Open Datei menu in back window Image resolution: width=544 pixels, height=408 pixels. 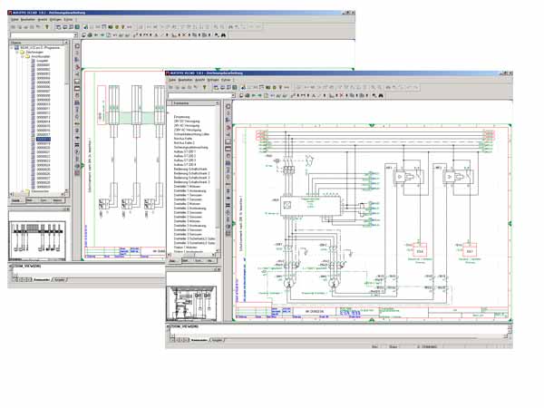15,20
